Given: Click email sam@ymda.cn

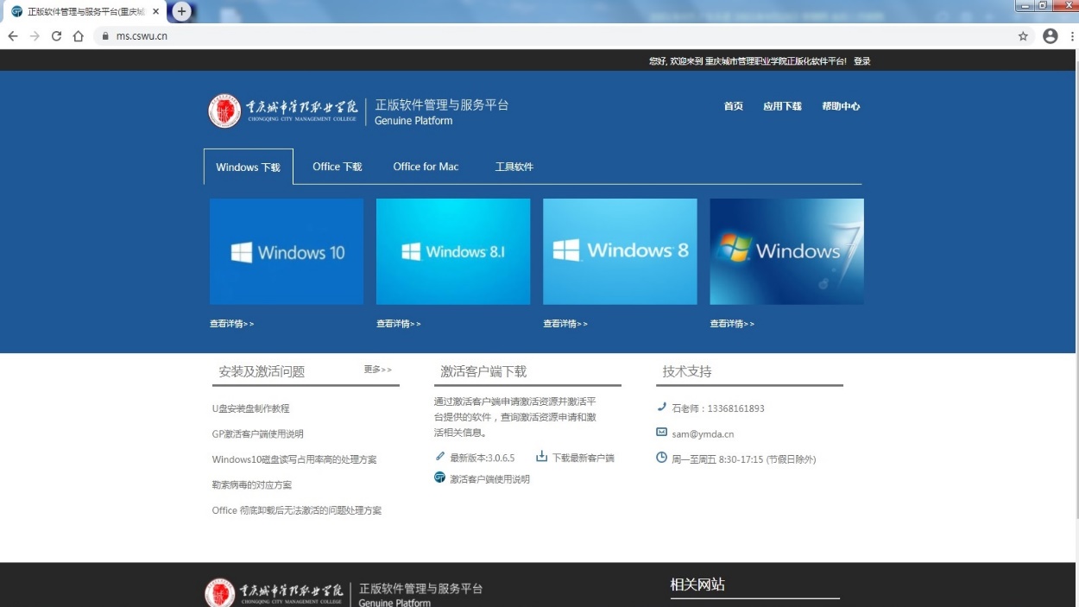Looking at the screenshot, I should [x=703, y=434].
